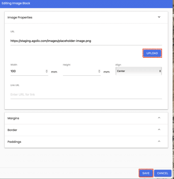174x179 pixels.
Task: Click the Align dropdown arrows icon
Action: [x=160, y=71]
